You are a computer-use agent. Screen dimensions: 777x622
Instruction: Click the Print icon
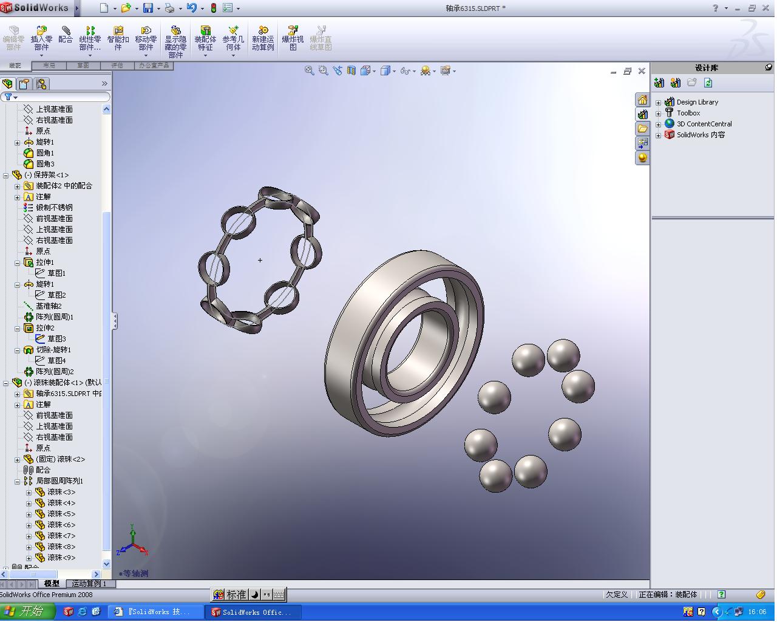pyautogui.click(x=170, y=8)
